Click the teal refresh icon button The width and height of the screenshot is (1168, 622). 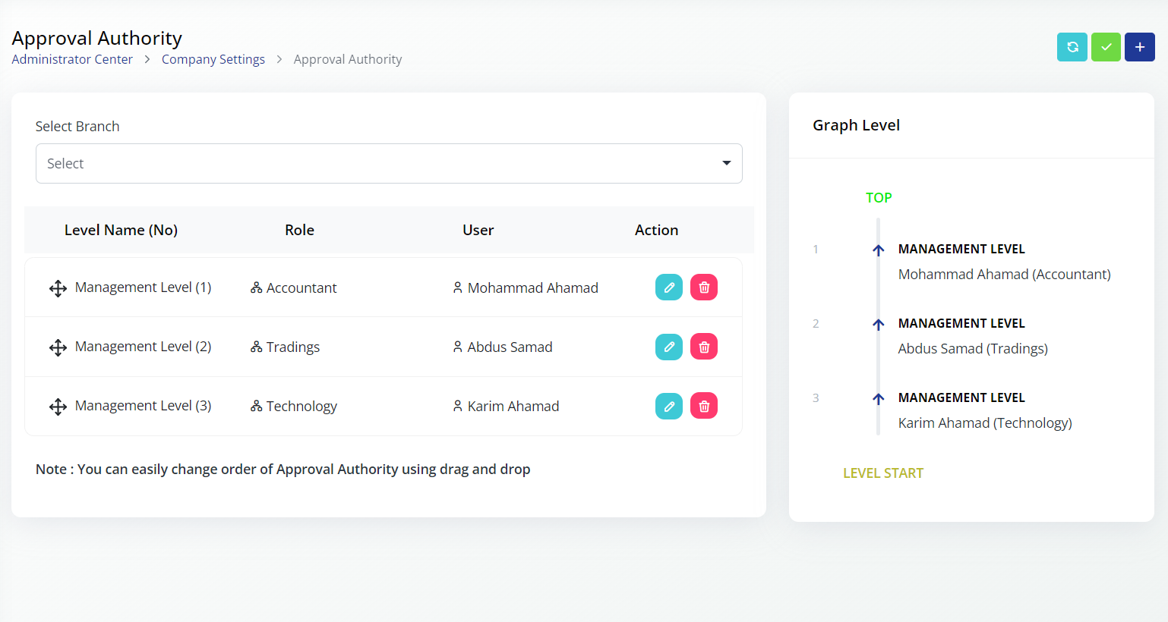(1072, 47)
